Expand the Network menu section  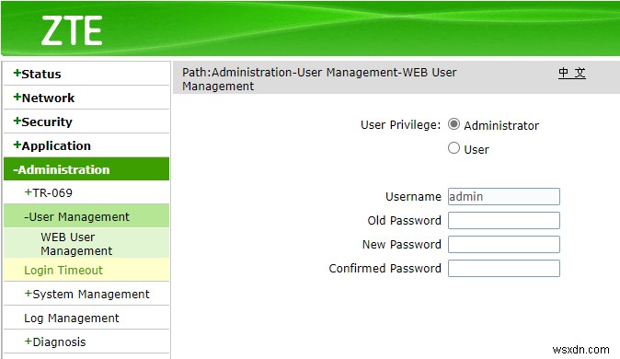tap(86, 98)
